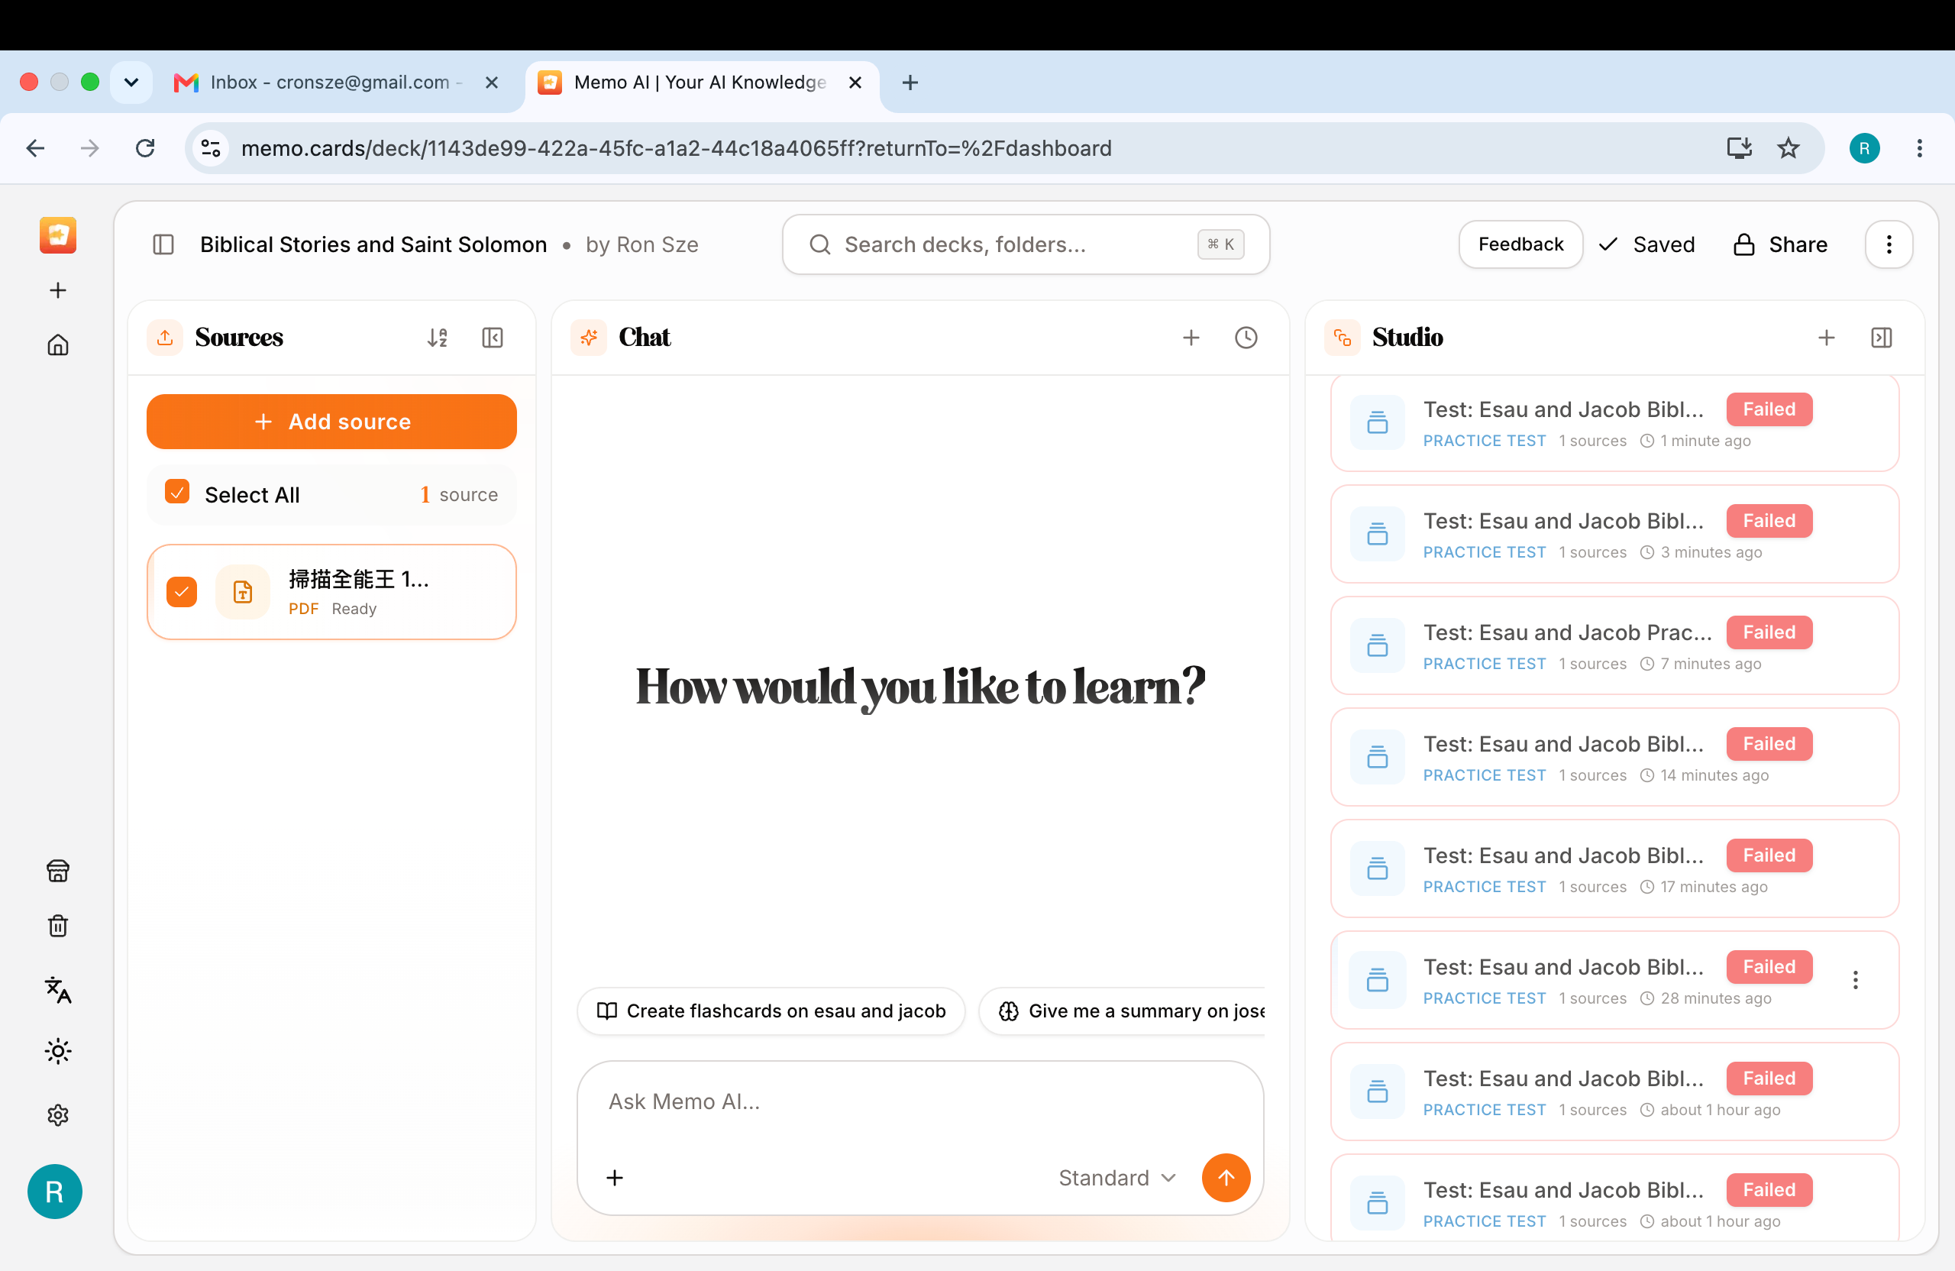Toggle the Select All checkbox
Viewport: 1955px width, 1271px height.
176,491
